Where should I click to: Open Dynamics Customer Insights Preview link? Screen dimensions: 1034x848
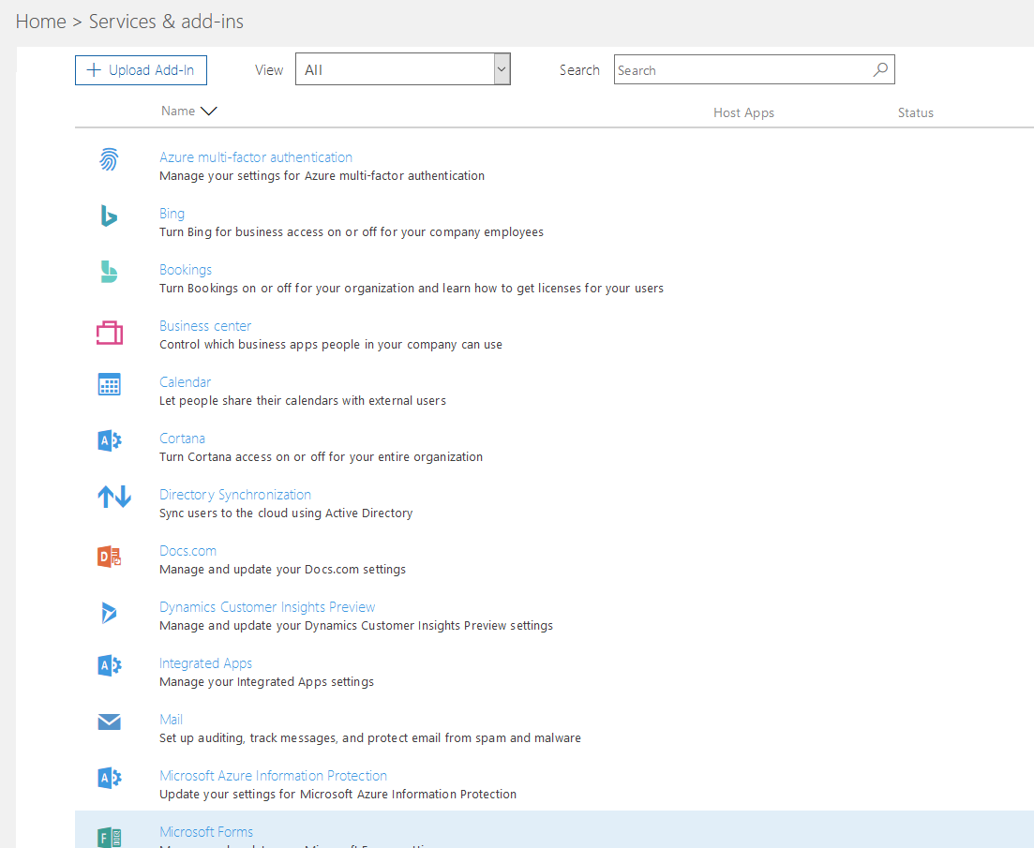(x=267, y=607)
